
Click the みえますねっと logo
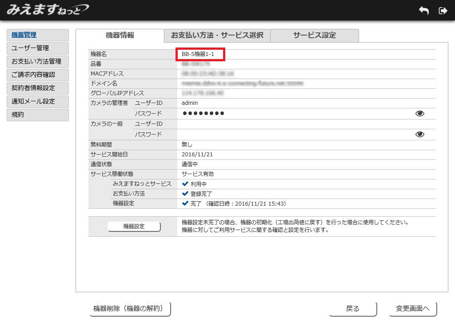[48, 9]
